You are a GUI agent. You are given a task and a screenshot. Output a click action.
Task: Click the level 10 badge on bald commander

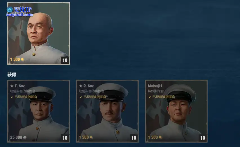65,60
